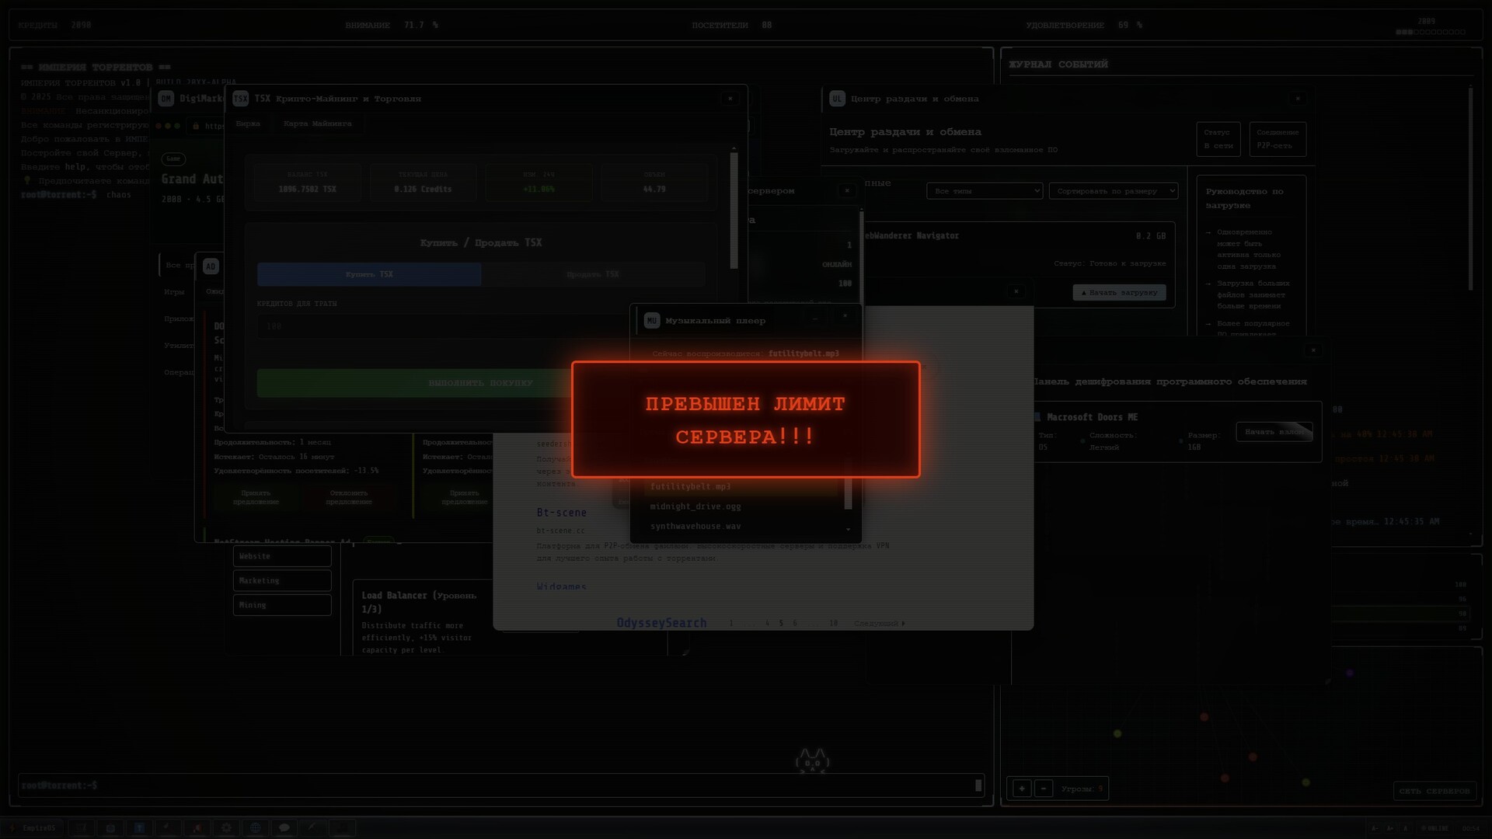Open the settings gear icon in taskbar
1492x839 pixels.
pos(226,827)
